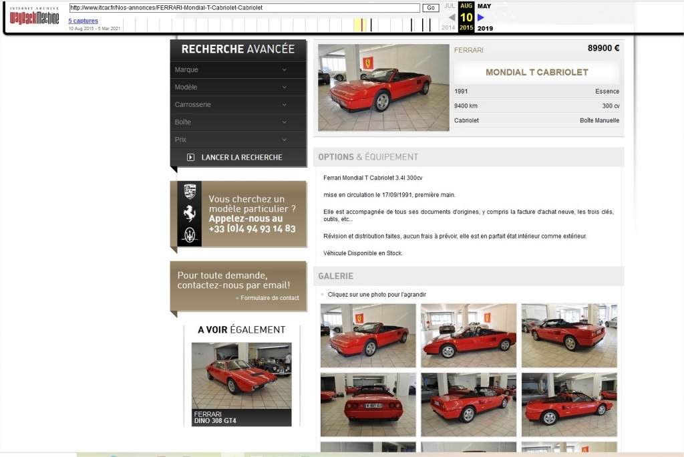
Task: Expand the Carrosserie dropdown
Action: pos(238,105)
